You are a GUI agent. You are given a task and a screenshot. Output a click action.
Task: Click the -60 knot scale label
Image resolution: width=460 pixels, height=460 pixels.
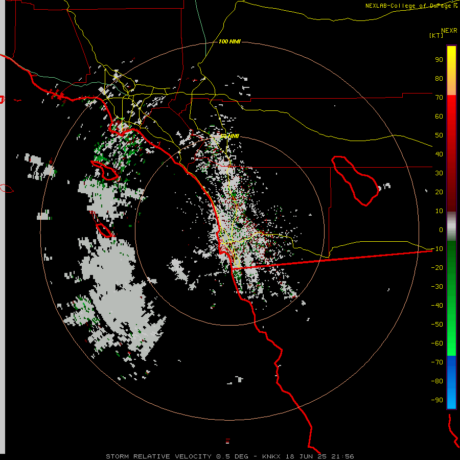(437, 343)
